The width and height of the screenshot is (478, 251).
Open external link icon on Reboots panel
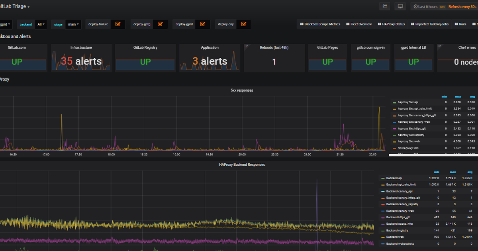click(x=246, y=46)
